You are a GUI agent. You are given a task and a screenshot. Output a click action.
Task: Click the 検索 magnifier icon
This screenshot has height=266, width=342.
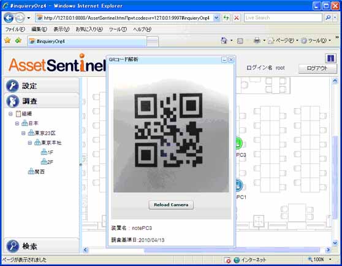[13, 246]
